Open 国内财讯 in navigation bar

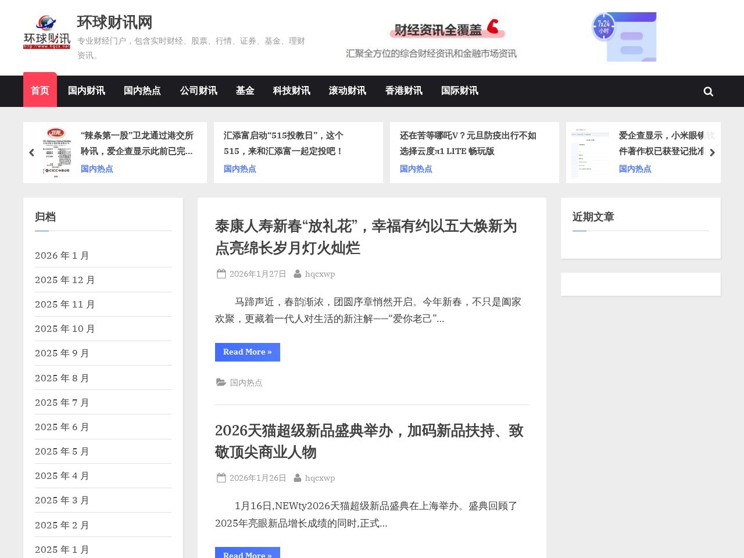(x=87, y=91)
